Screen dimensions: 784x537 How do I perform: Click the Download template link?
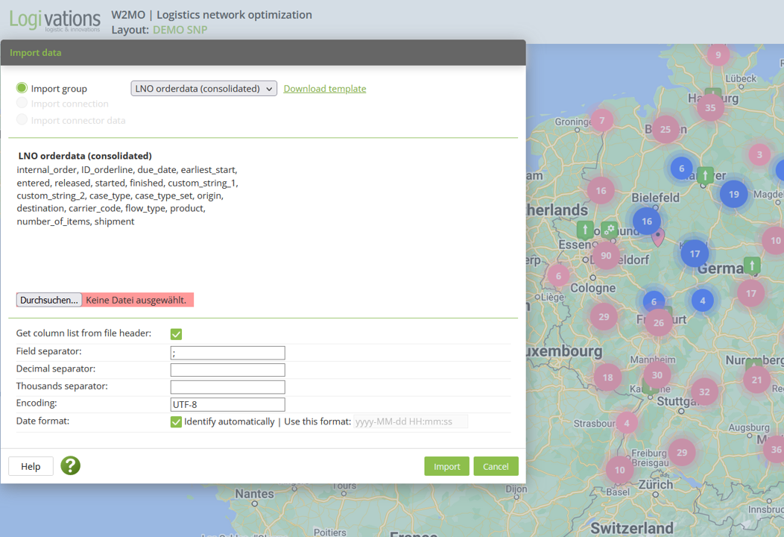click(324, 89)
